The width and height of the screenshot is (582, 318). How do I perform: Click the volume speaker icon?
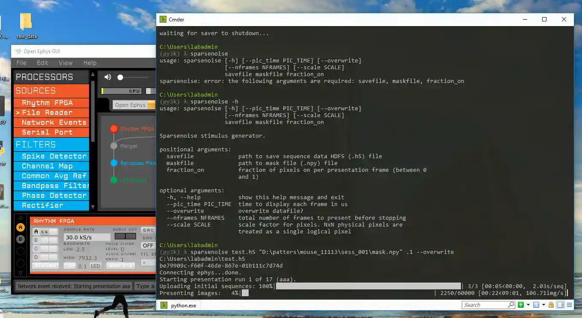pos(107,77)
